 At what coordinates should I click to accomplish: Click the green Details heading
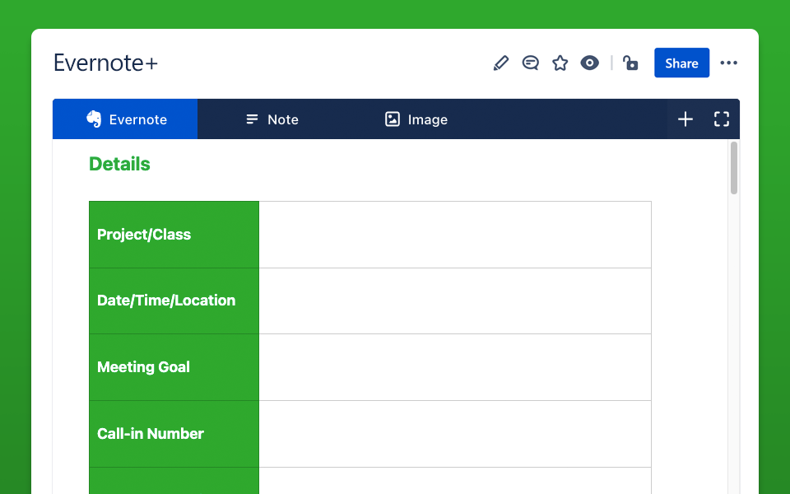(x=119, y=165)
